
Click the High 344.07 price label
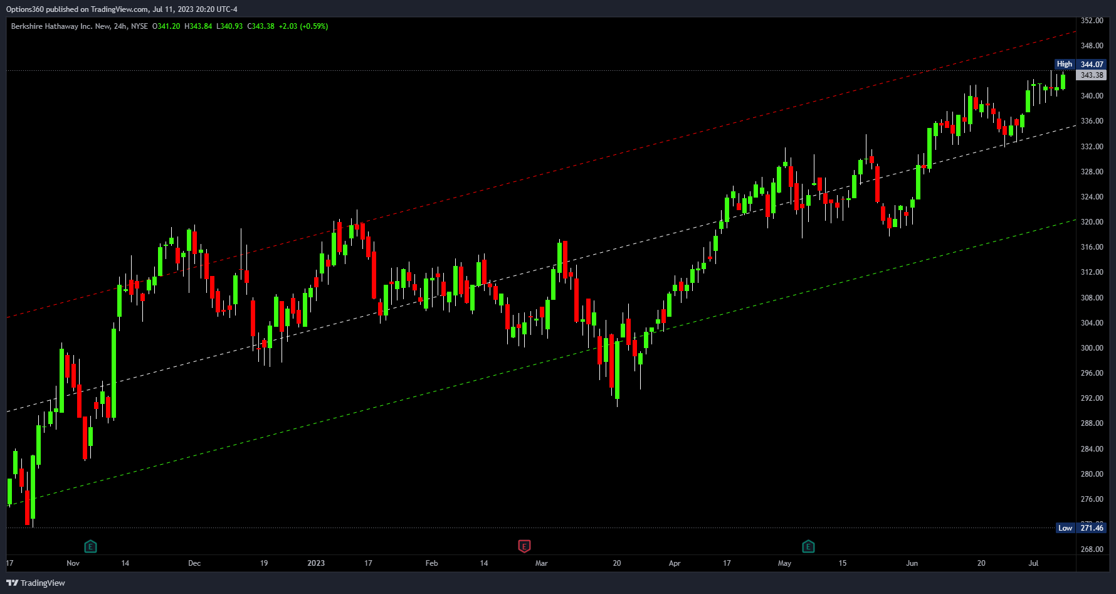[x=1080, y=64]
